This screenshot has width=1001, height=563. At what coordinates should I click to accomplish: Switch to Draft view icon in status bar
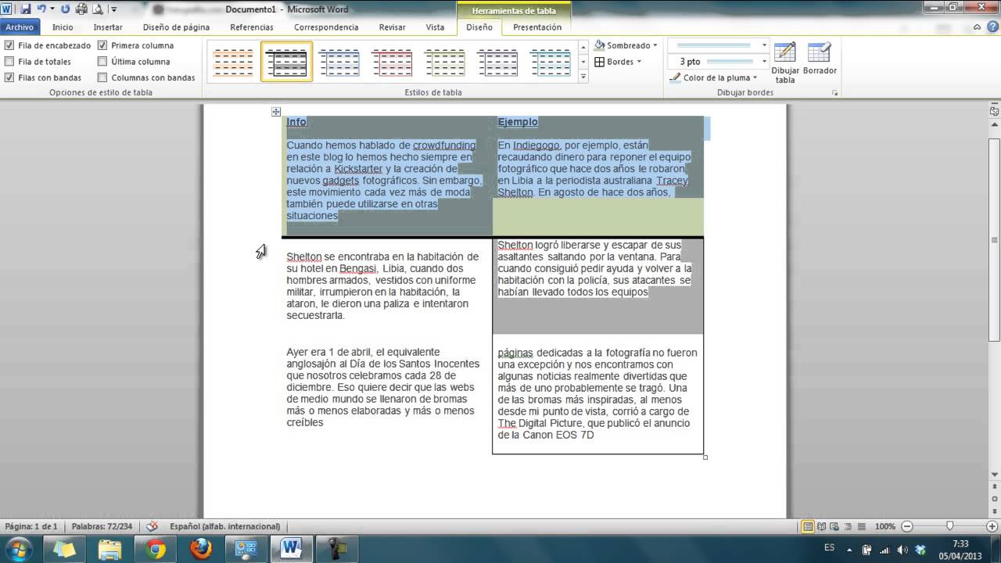[x=861, y=526]
